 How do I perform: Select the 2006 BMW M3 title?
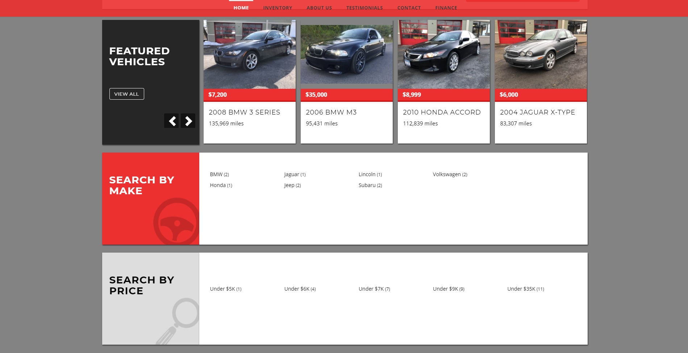coord(331,112)
